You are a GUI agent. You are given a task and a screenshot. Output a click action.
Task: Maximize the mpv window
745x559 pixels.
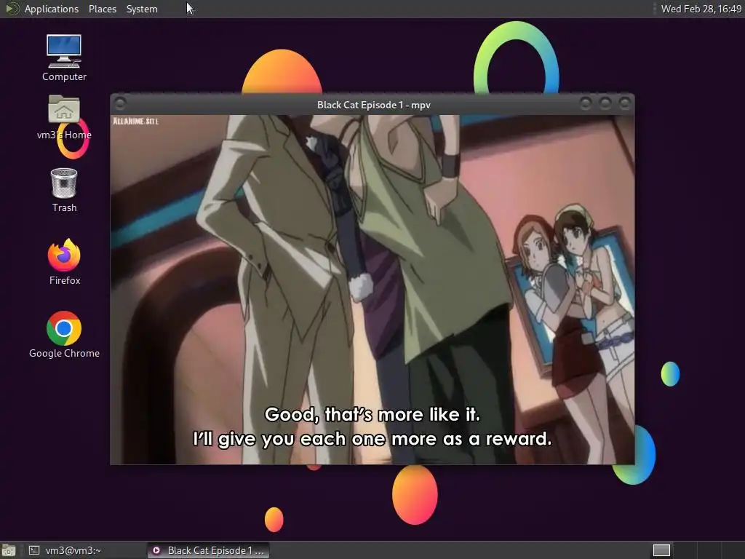[605, 103]
